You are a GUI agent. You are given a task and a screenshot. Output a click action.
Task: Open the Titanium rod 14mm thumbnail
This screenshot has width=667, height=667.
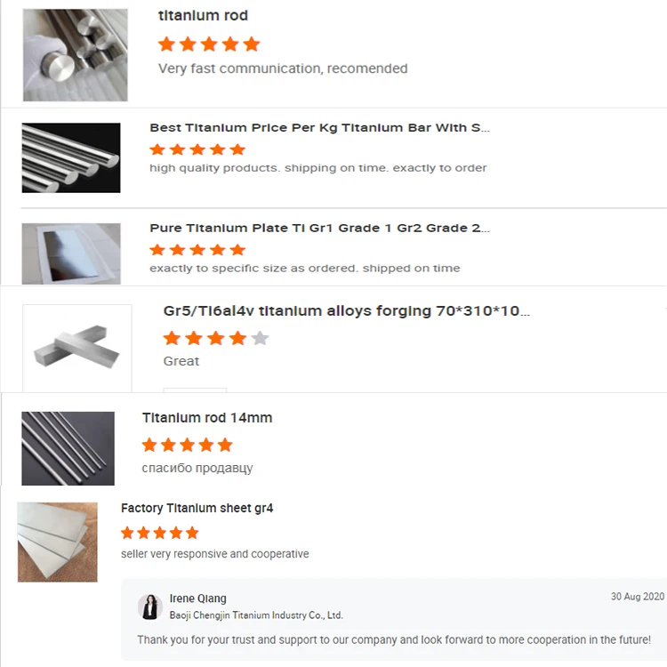pyautogui.click(x=68, y=448)
